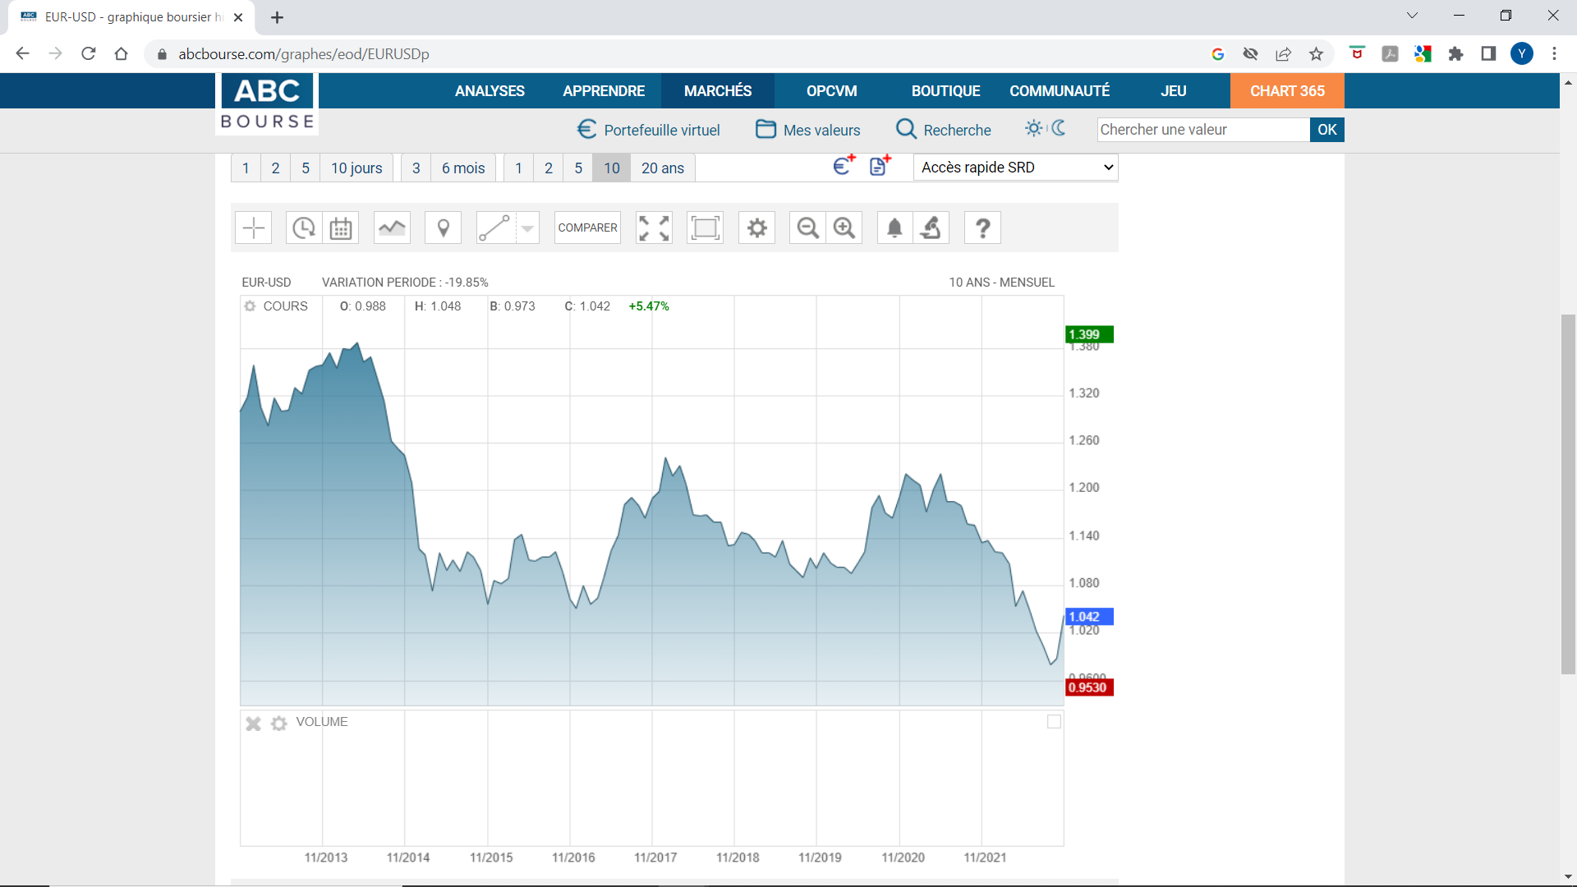Click the map pin marker tool

(x=443, y=227)
